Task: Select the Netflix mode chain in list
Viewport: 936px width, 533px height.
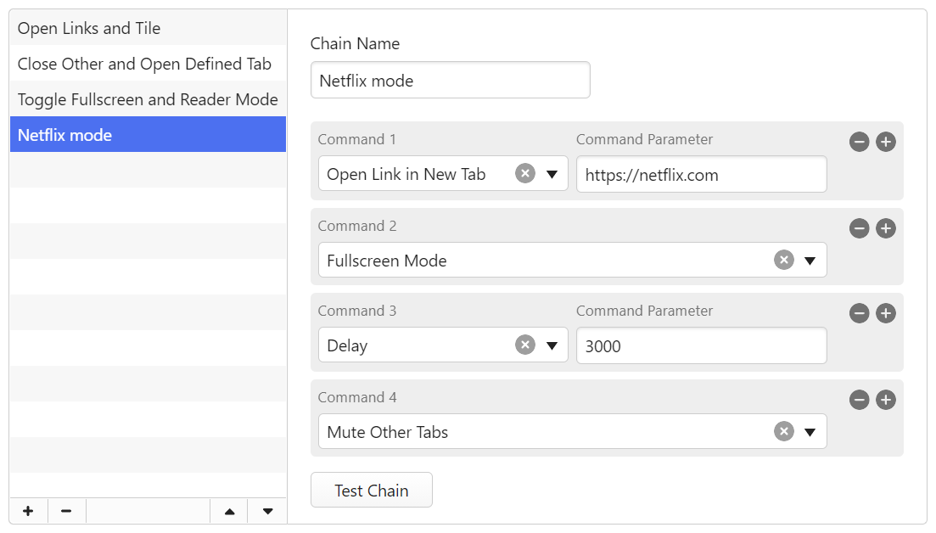Action: point(148,134)
